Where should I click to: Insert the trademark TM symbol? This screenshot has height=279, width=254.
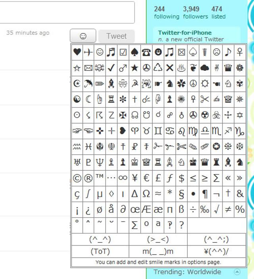100,178
